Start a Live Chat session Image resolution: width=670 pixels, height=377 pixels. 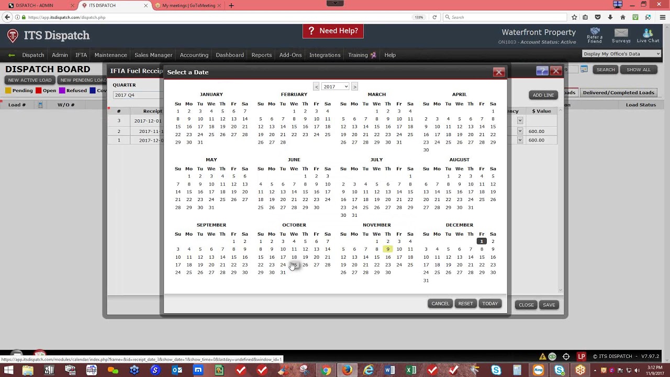tap(648, 35)
